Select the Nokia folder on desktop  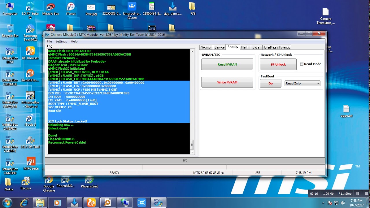9,184
